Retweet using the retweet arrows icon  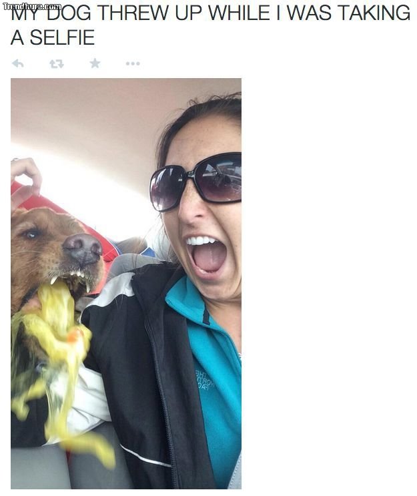(x=57, y=64)
